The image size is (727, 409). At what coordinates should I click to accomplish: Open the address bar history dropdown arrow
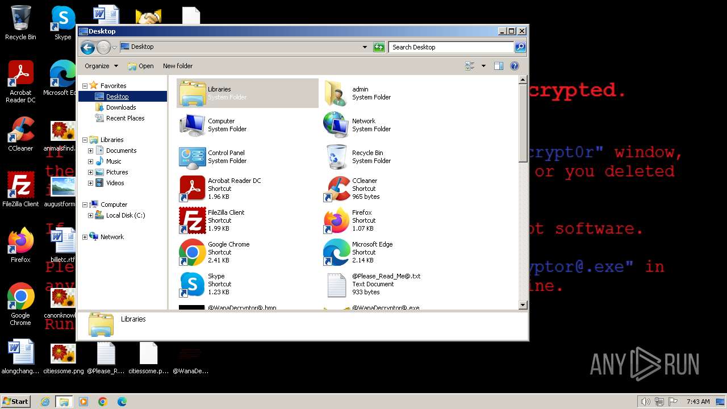365,47
